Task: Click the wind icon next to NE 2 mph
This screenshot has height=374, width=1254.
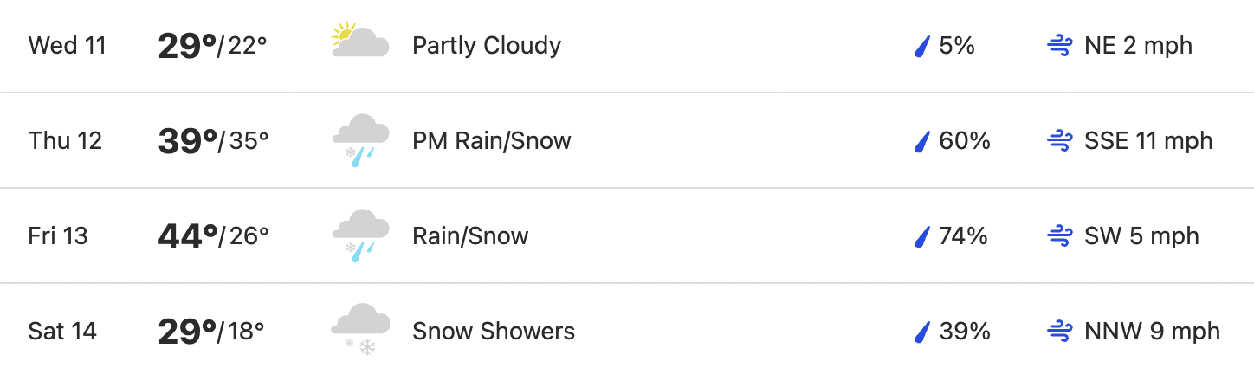Action: tap(1060, 46)
